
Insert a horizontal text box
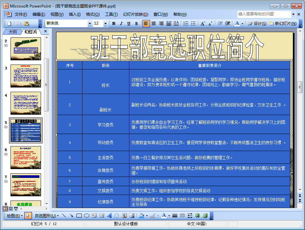94,216
